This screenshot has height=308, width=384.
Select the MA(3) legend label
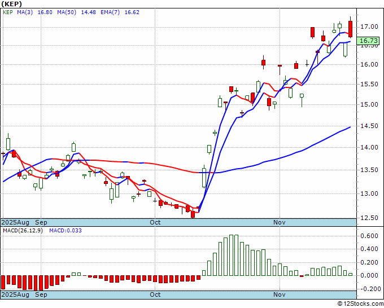tap(25, 12)
